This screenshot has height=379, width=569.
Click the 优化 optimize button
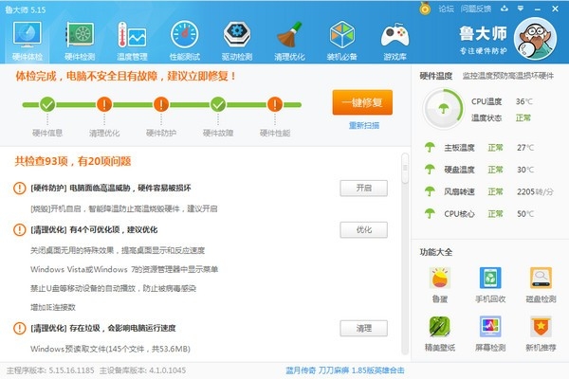363,229
